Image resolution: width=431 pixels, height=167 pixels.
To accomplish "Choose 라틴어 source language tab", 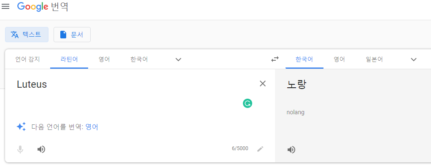I will coord(69,59).
